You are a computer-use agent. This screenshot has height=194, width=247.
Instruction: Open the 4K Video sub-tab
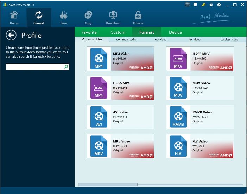[195, 39]
